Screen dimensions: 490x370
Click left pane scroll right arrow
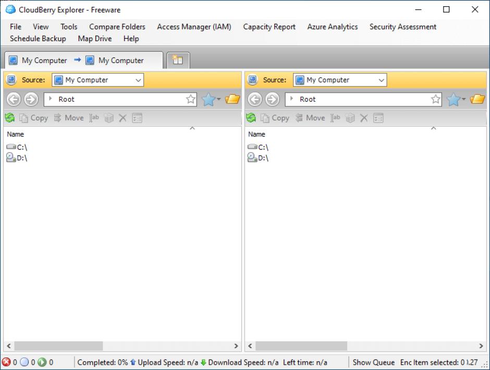[236, 346]
